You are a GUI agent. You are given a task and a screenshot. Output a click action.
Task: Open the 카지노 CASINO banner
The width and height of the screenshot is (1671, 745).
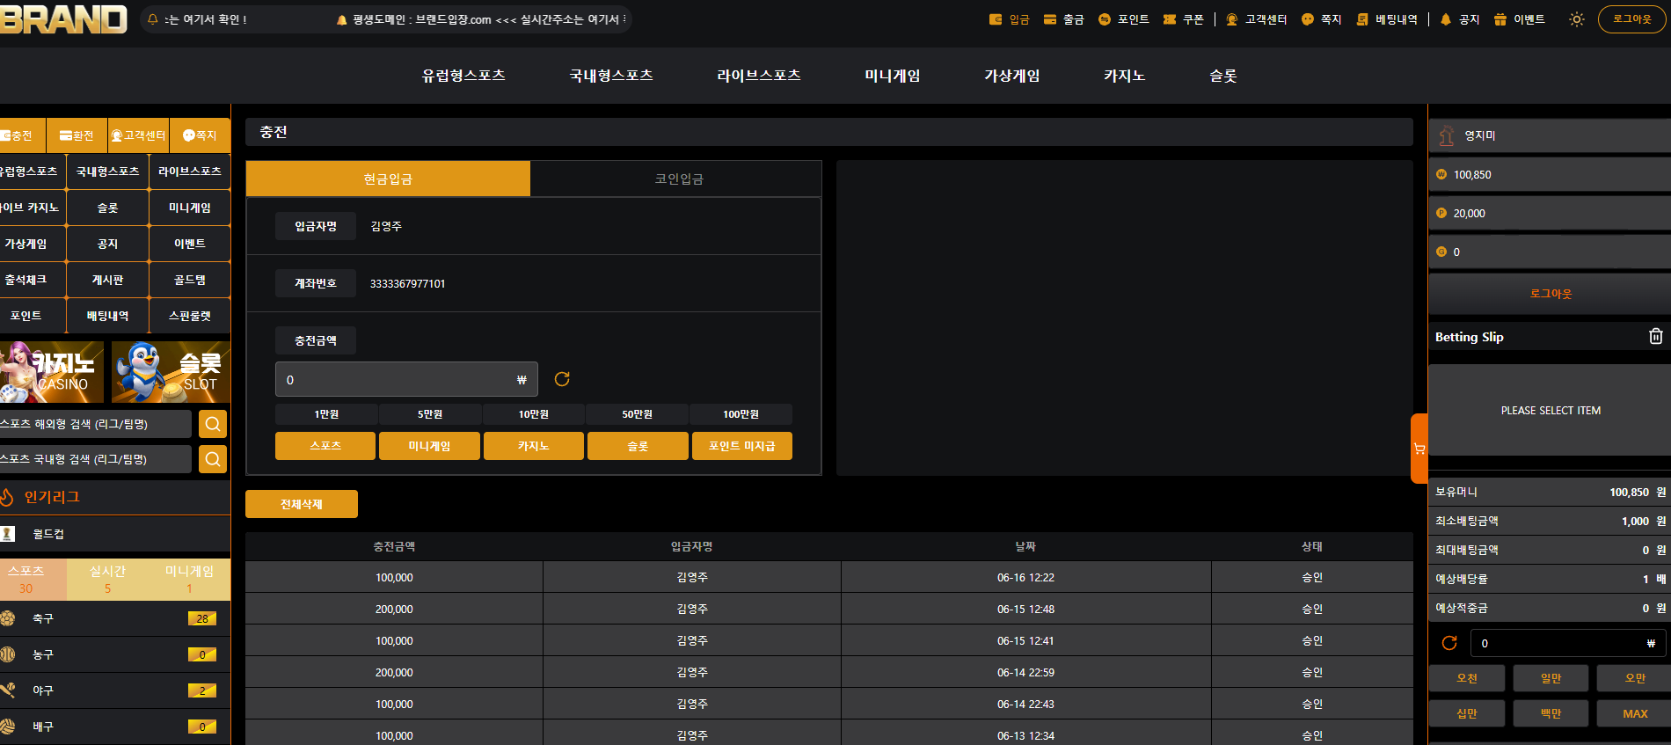tap(52, 372)
